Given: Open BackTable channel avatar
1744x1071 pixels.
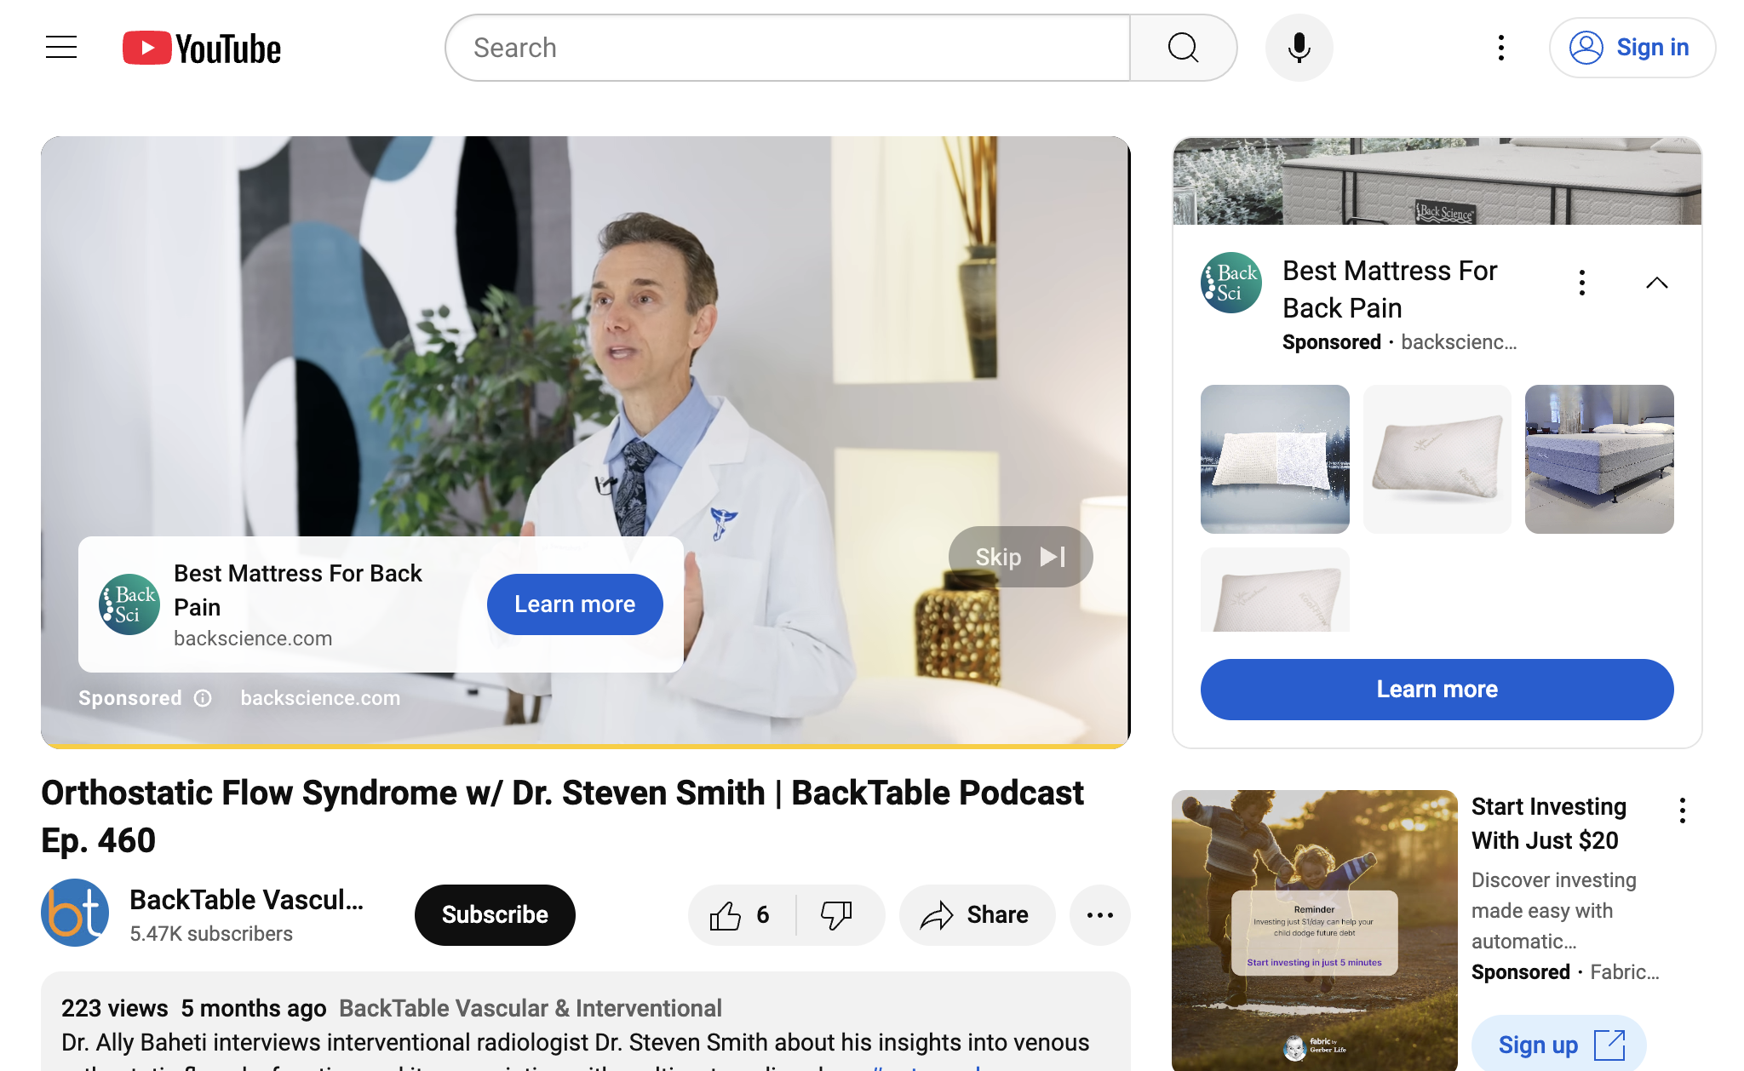Looking at the screenshot, I should 75,913.
